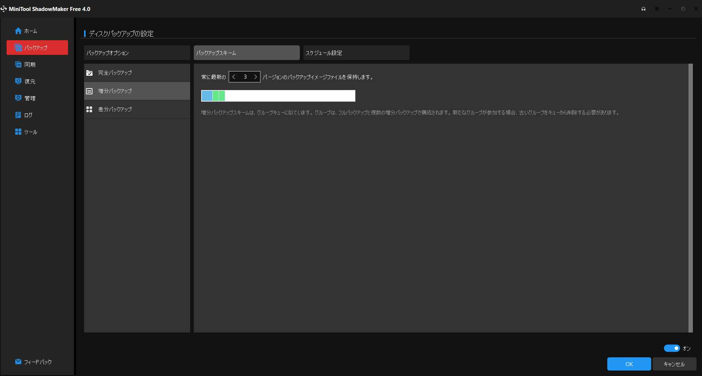Open the hamburger menu in title bar
702x376 pixels.
[x=657, y=9]
